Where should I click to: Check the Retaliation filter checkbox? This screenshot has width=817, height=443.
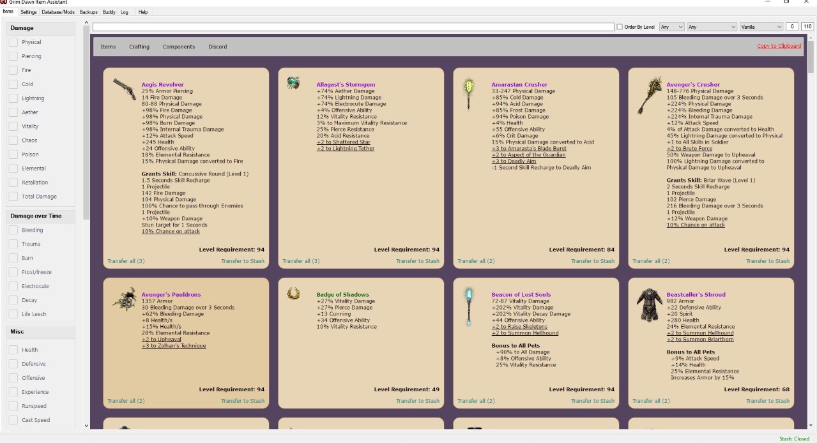13,183
